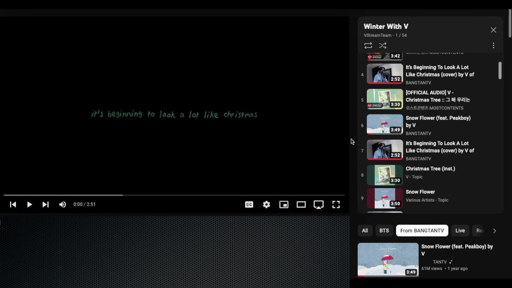Open thumbnail of playlist item 9 Snow Flower
This screenshot has width=512, height=288.
[x=385, y=198]
